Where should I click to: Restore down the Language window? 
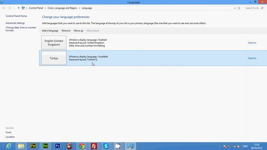255,2
